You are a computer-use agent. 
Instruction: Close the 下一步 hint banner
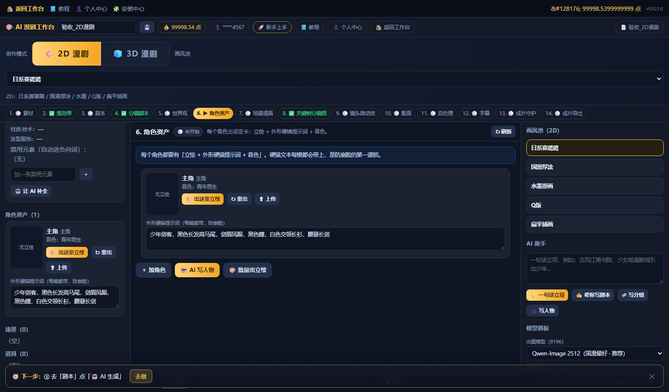pyautogui.click(x=652, y=376)
